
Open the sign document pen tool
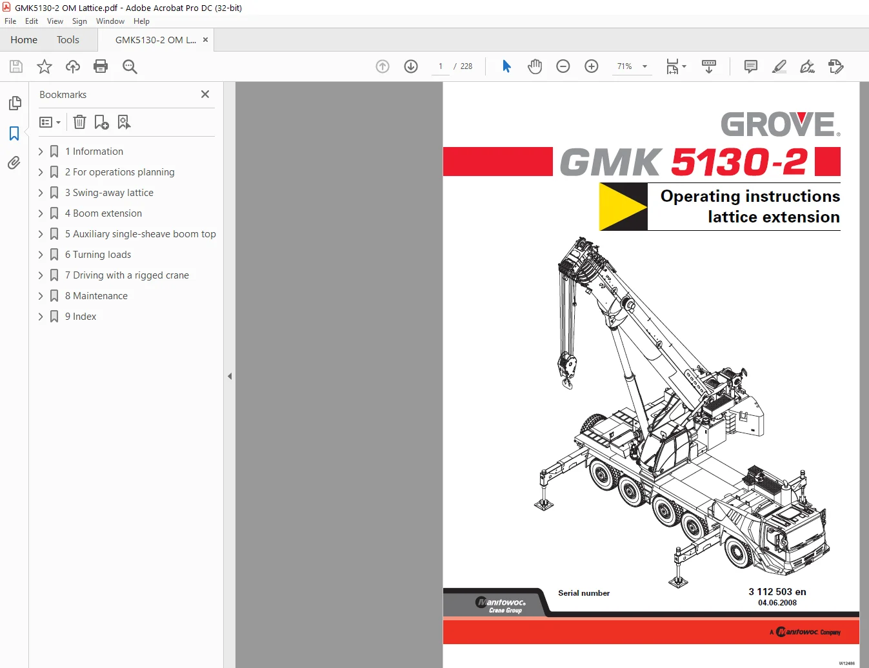point(807,66)
